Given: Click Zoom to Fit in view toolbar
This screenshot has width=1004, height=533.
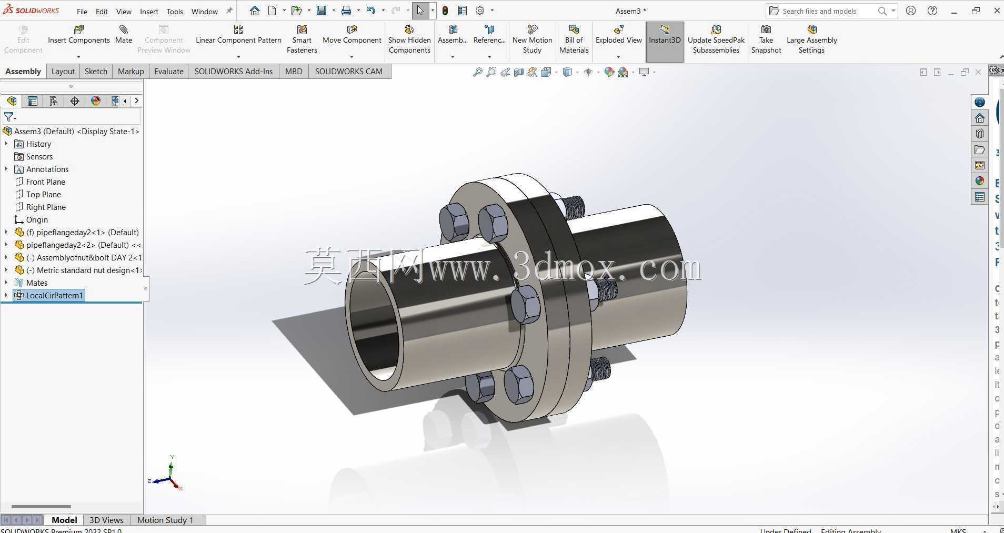Looking at the screenshot, I should pyautogui.click(x=478, y=72).
